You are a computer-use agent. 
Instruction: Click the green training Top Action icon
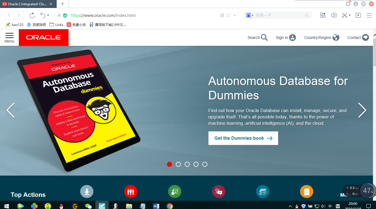pyautogui.click(x=175, y=191)
